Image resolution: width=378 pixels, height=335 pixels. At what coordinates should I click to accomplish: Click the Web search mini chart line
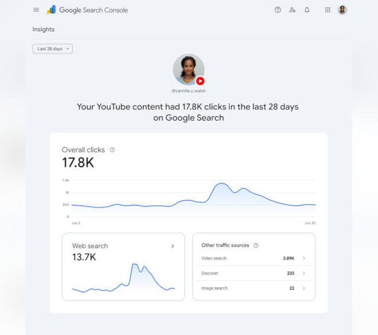(123, 278)
